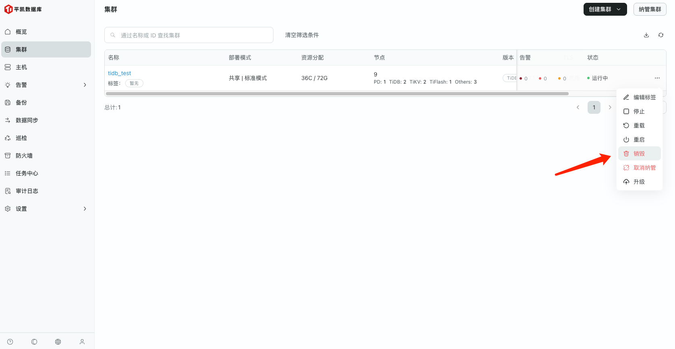Expand the 告警 submenu chevron

(85, 85)
